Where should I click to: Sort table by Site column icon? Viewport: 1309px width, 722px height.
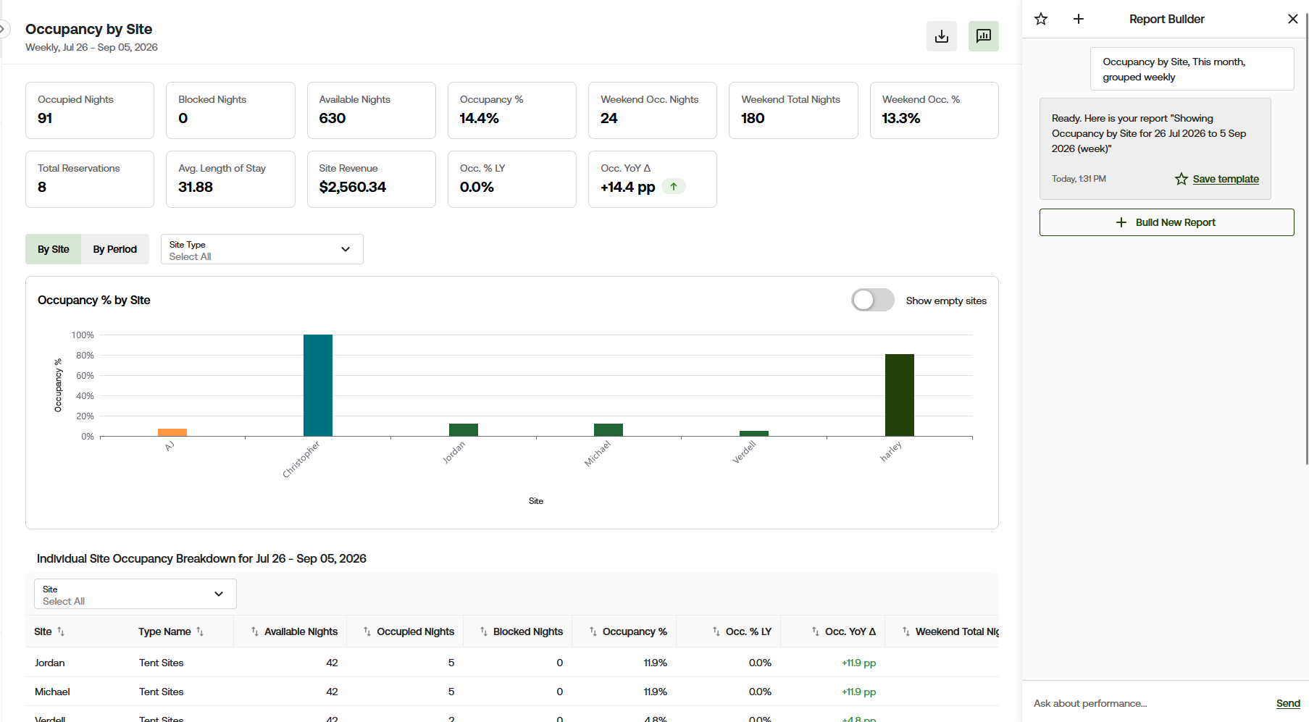coord(61,631)
